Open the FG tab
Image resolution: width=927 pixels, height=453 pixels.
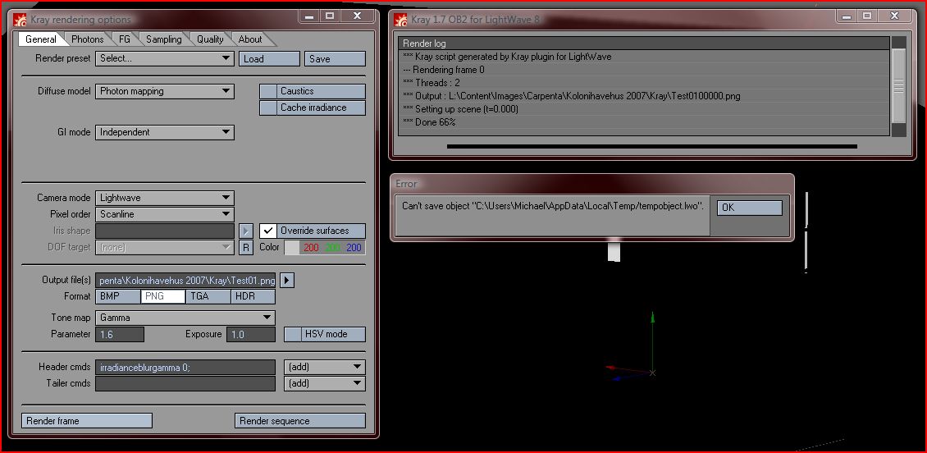coord(124,39)
